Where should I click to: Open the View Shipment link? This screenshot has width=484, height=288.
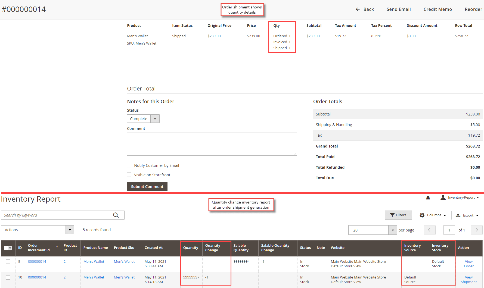click(469, 280)
